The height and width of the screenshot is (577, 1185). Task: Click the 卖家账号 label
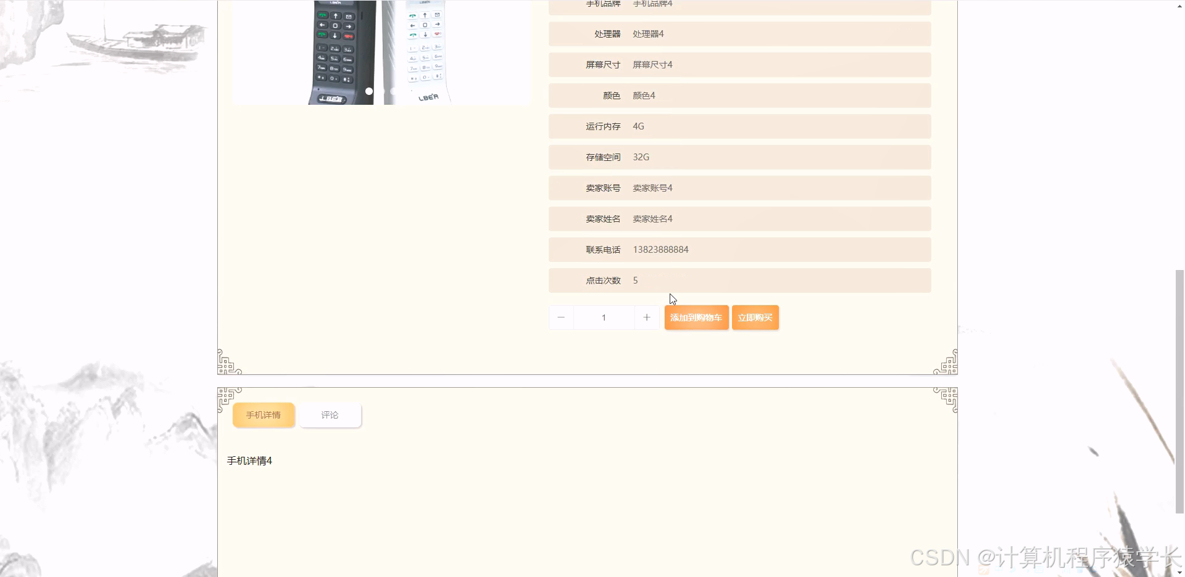(x=603, y=188)
